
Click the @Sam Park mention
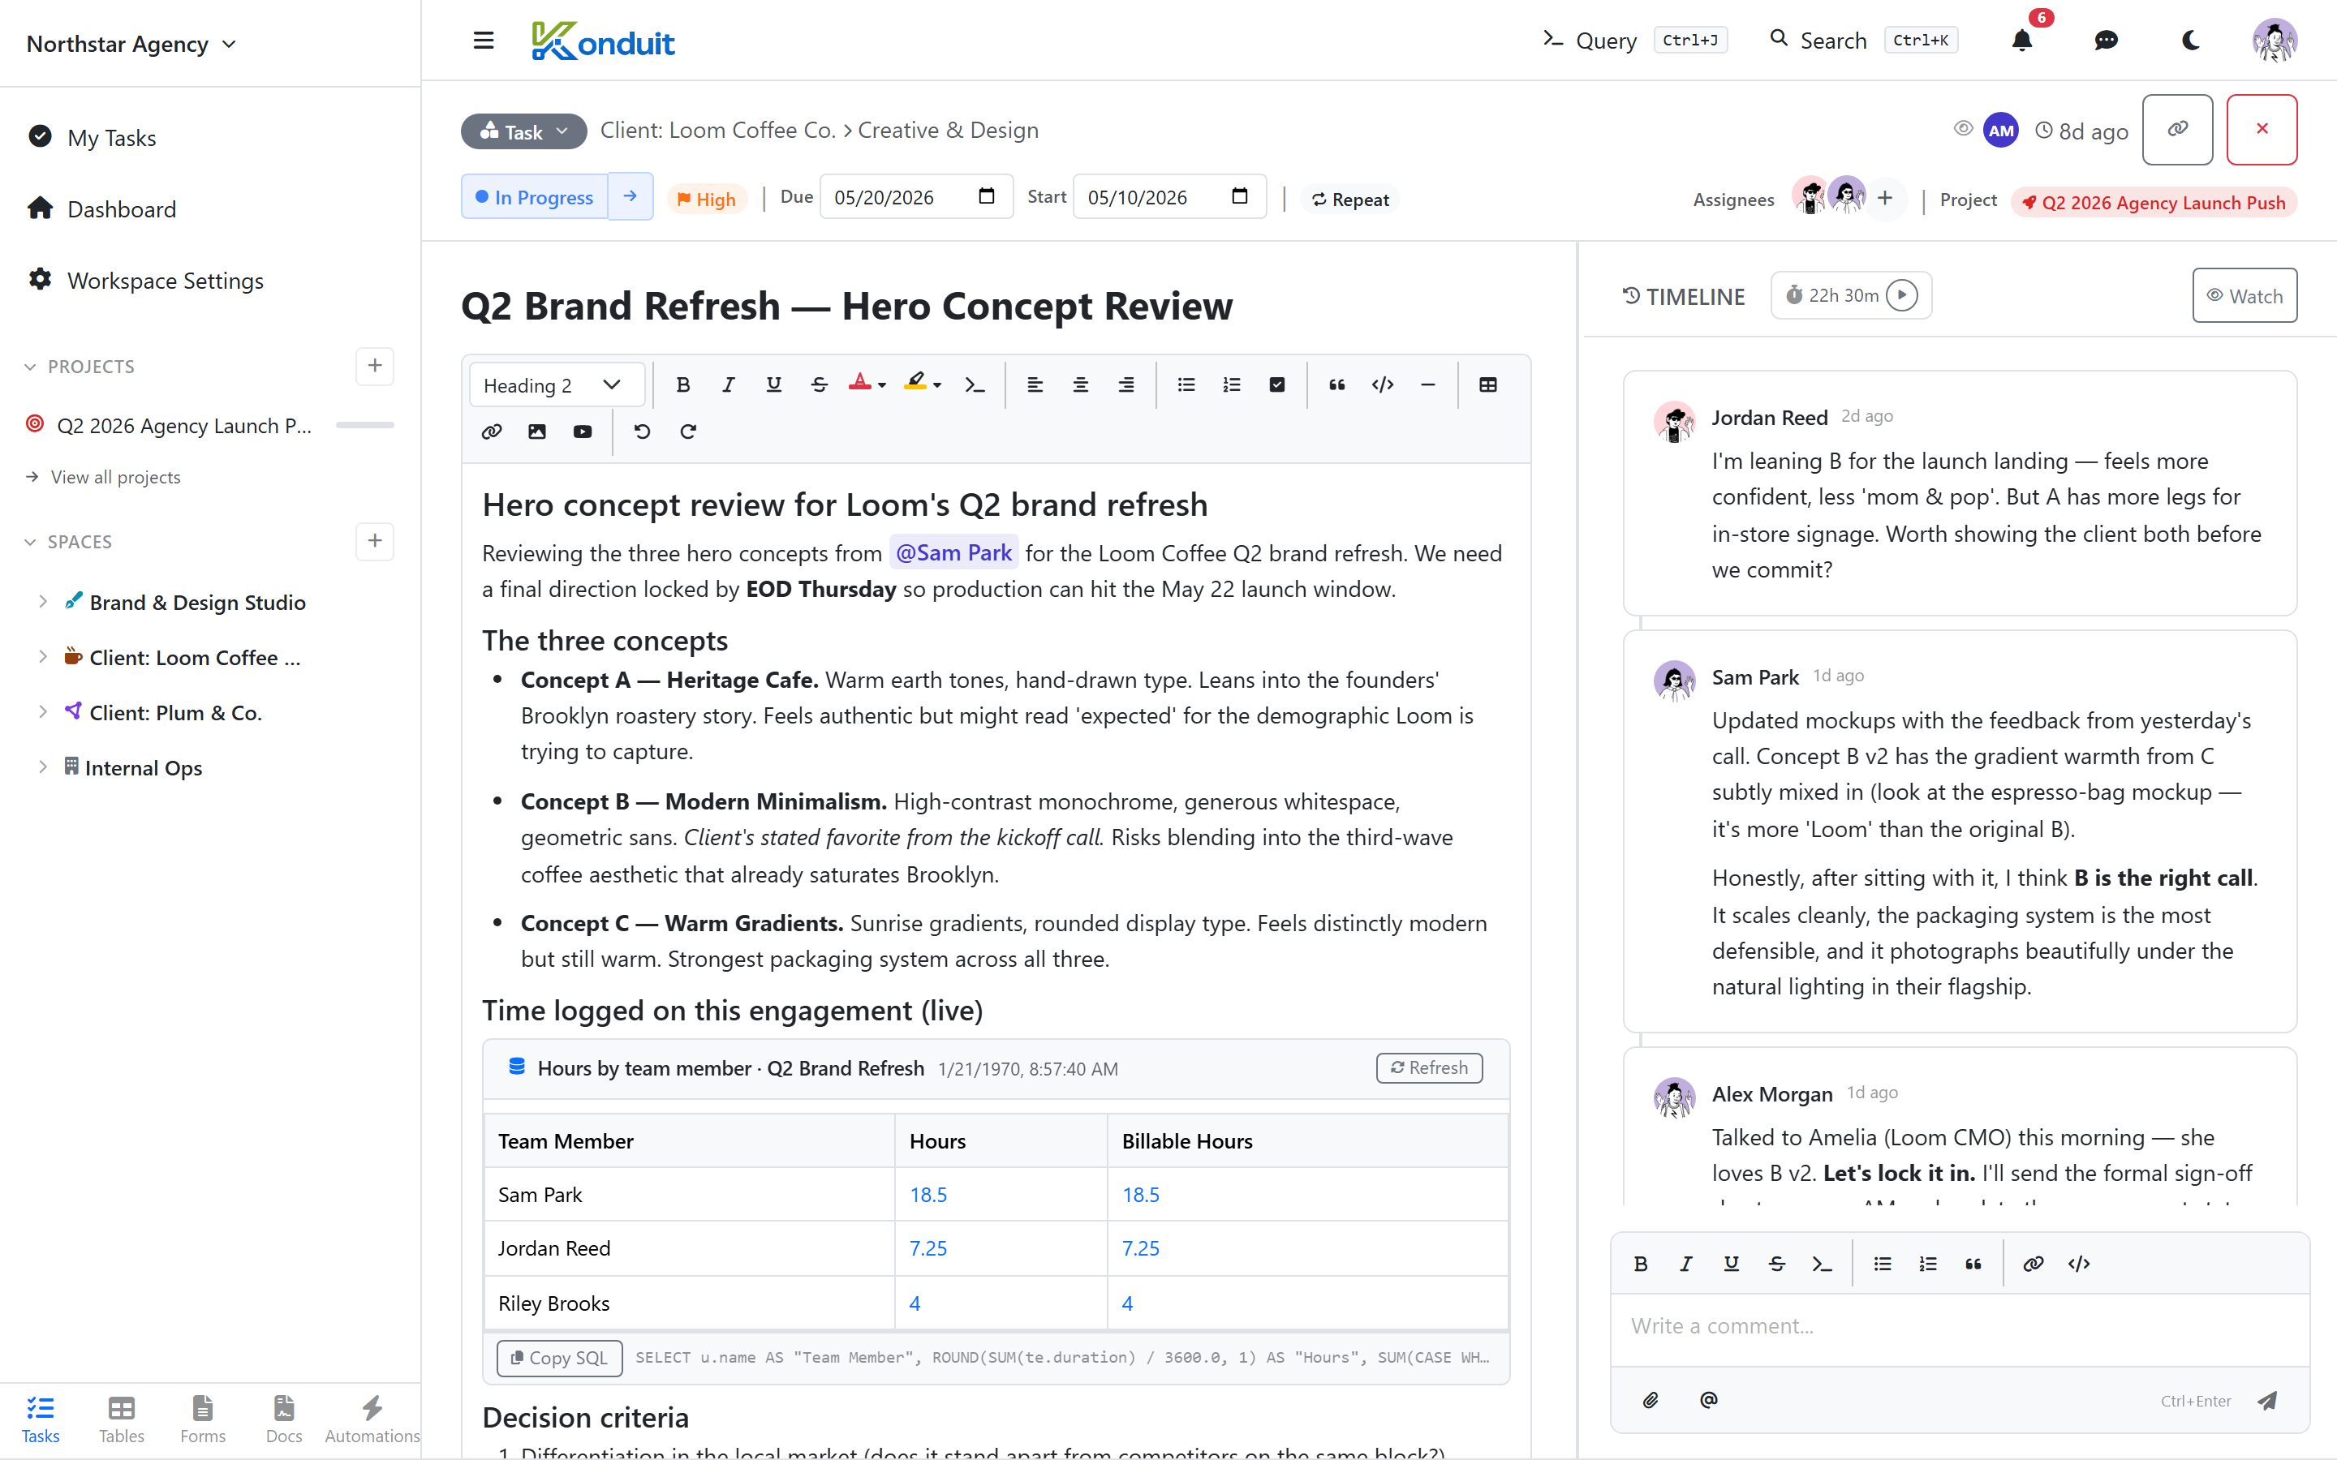(953, 552)
